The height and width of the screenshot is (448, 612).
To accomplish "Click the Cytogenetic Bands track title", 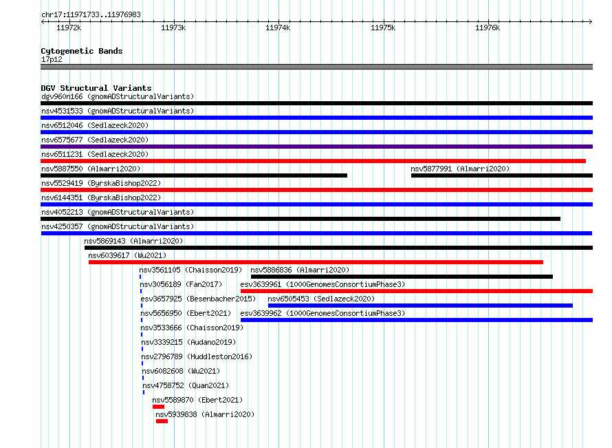I will 82,51.
